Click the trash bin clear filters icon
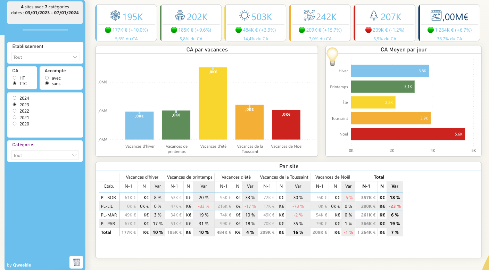This screenshot has width=489, height=270. [x=76, y=262]
